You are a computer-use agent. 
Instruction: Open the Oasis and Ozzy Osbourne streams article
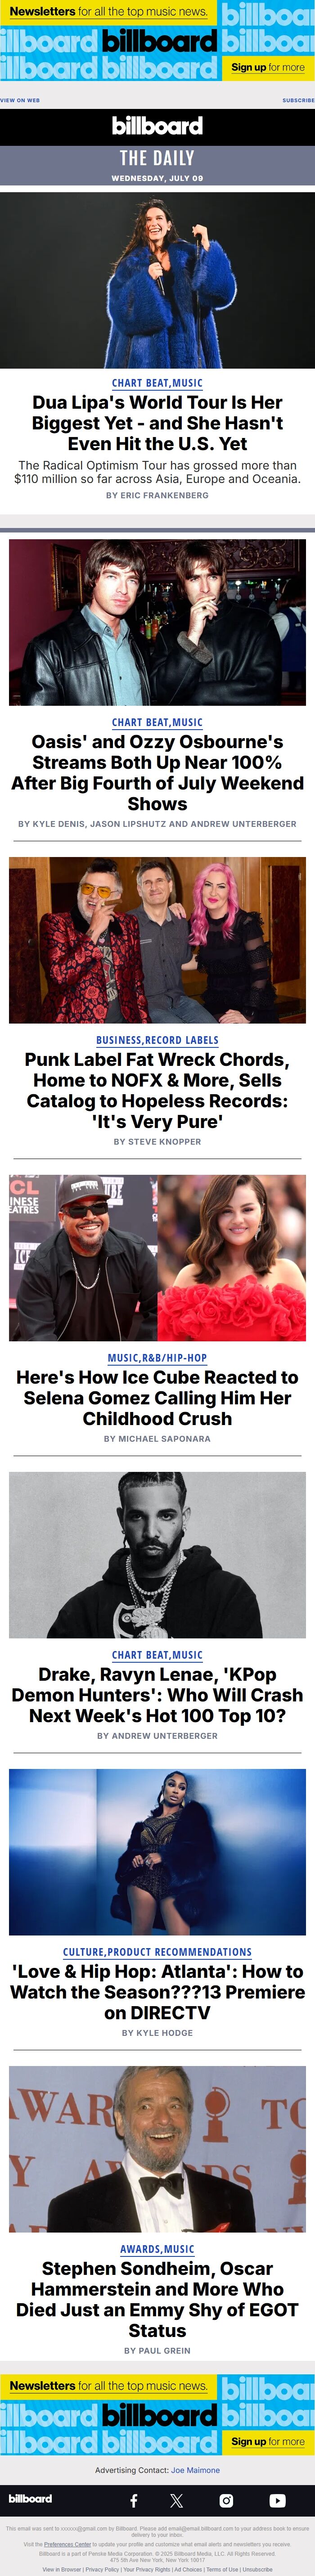[x=157, y=772]
